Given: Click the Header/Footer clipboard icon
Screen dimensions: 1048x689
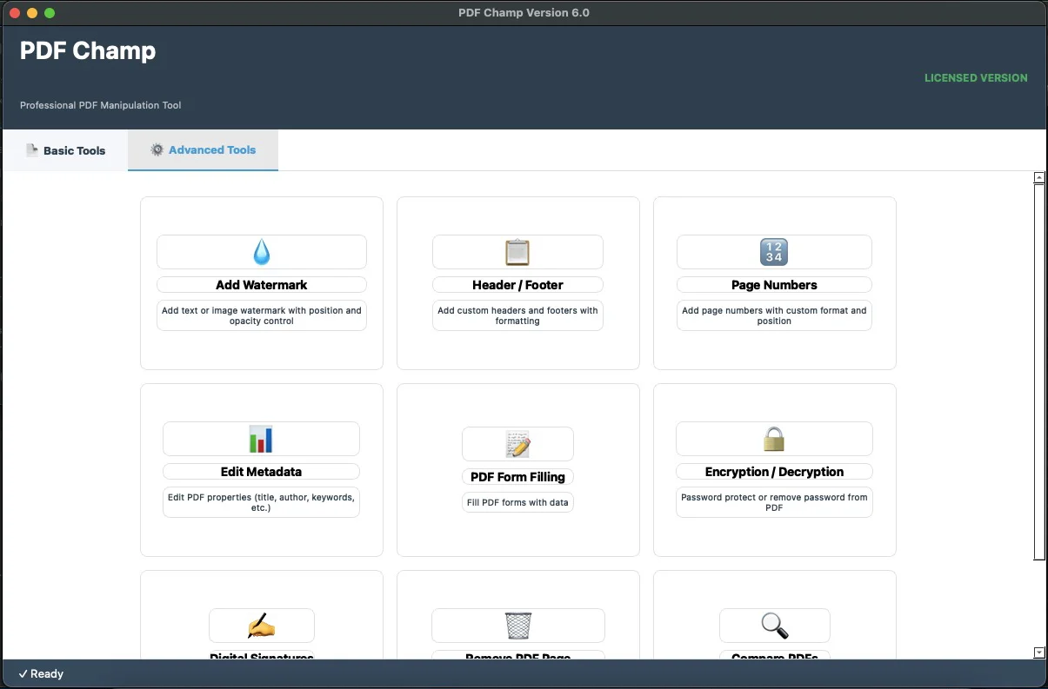Looking at the screenshot, I should [517, 251].
